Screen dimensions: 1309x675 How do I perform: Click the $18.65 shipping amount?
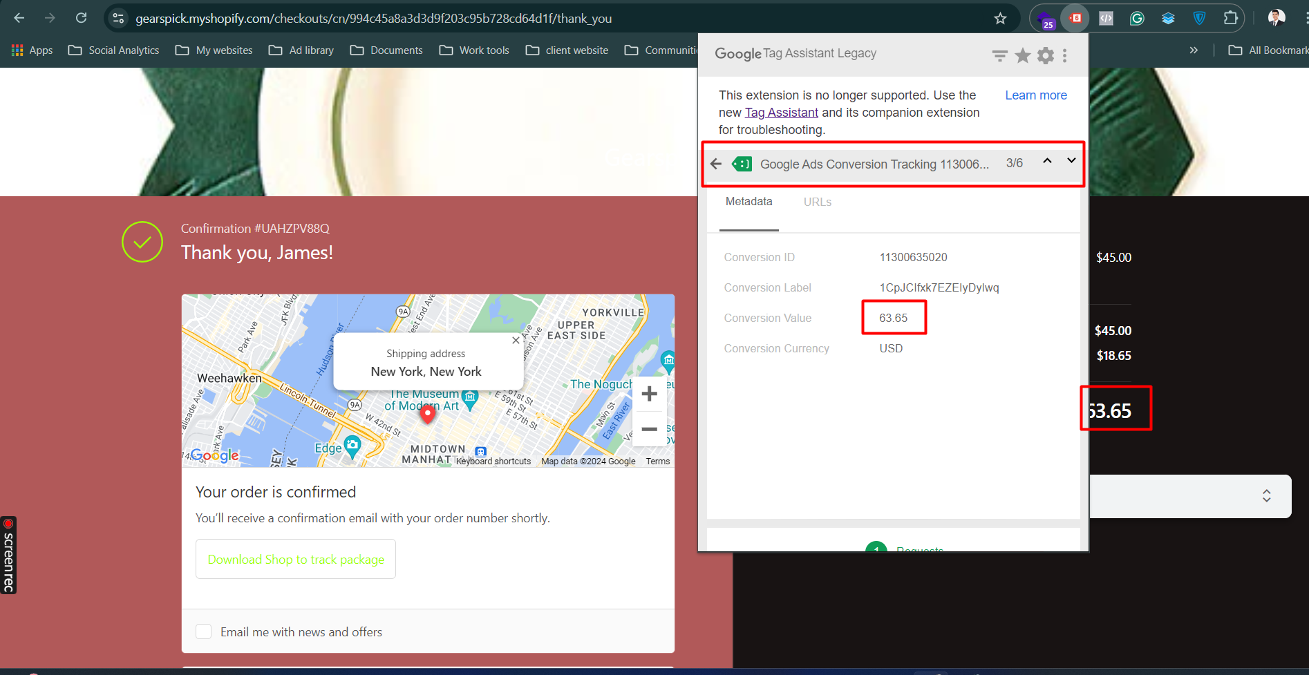pyautogui.click(x=1113, y=356)
